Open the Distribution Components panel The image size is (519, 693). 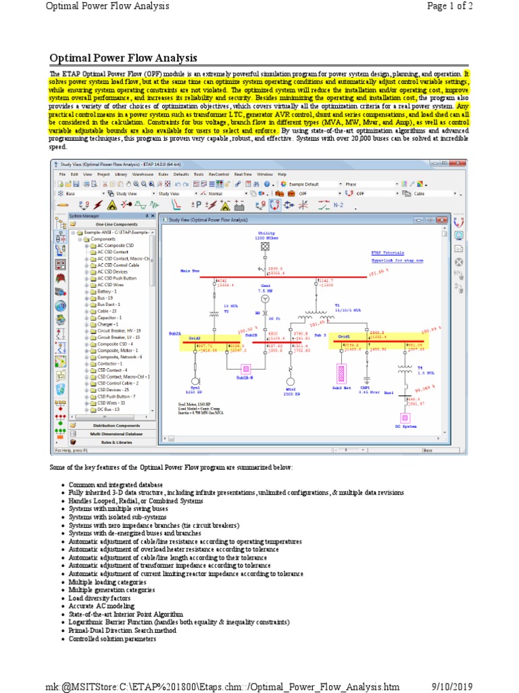tap(112, 426)
